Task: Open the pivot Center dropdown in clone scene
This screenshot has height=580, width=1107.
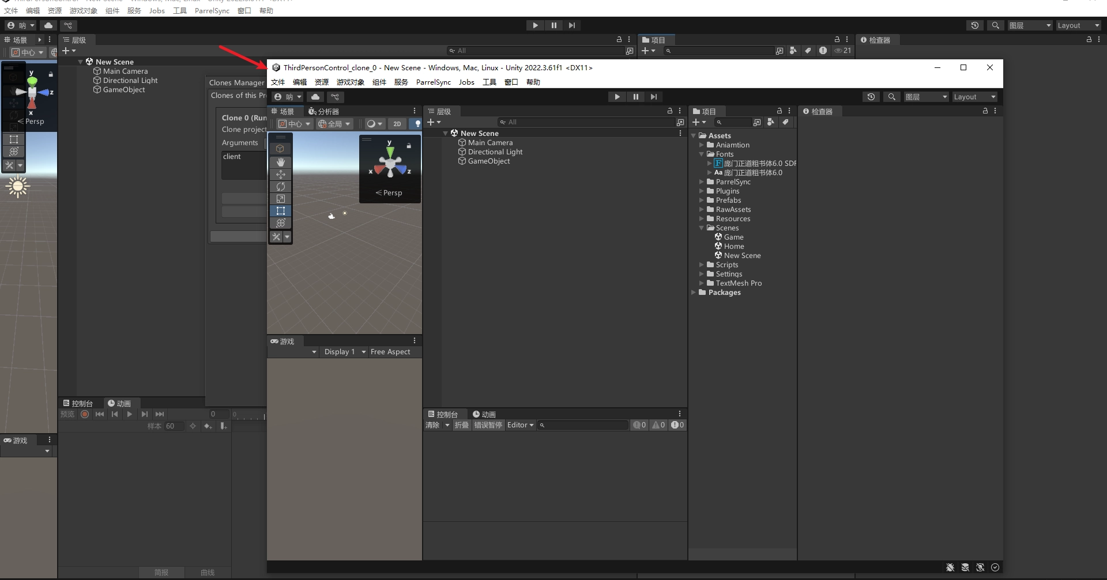Action: pyautogui.click(x=294, y=124)
